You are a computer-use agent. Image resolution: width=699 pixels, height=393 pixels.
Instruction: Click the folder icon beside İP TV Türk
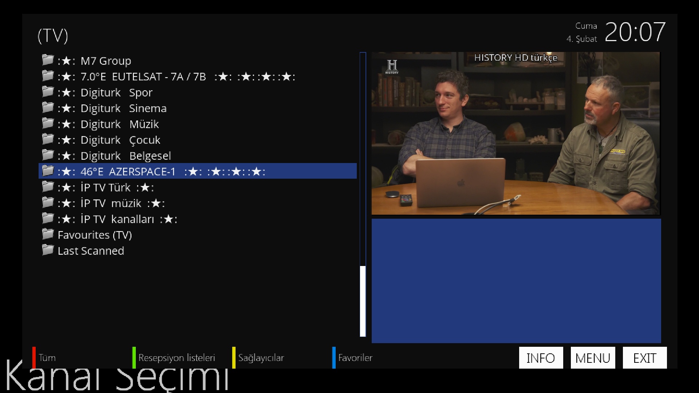(48, 186)
